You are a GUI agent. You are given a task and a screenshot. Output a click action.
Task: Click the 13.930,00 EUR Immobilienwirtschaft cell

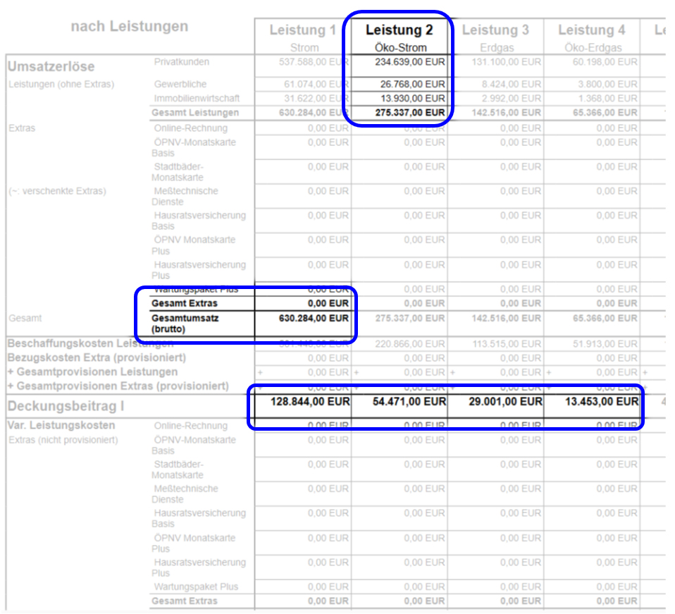[x=411, y=99]
